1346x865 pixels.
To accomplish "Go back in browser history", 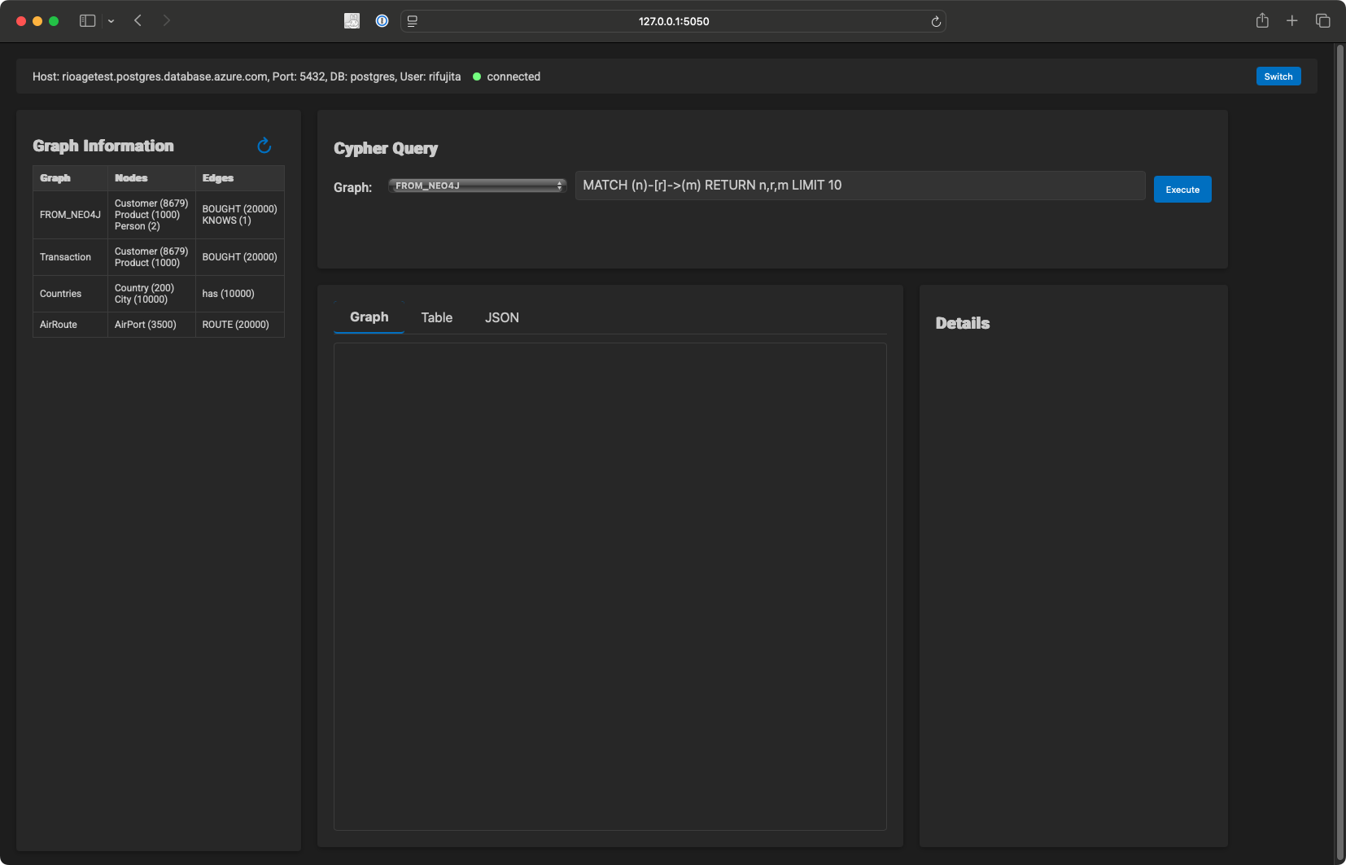I will click(138, 20).
